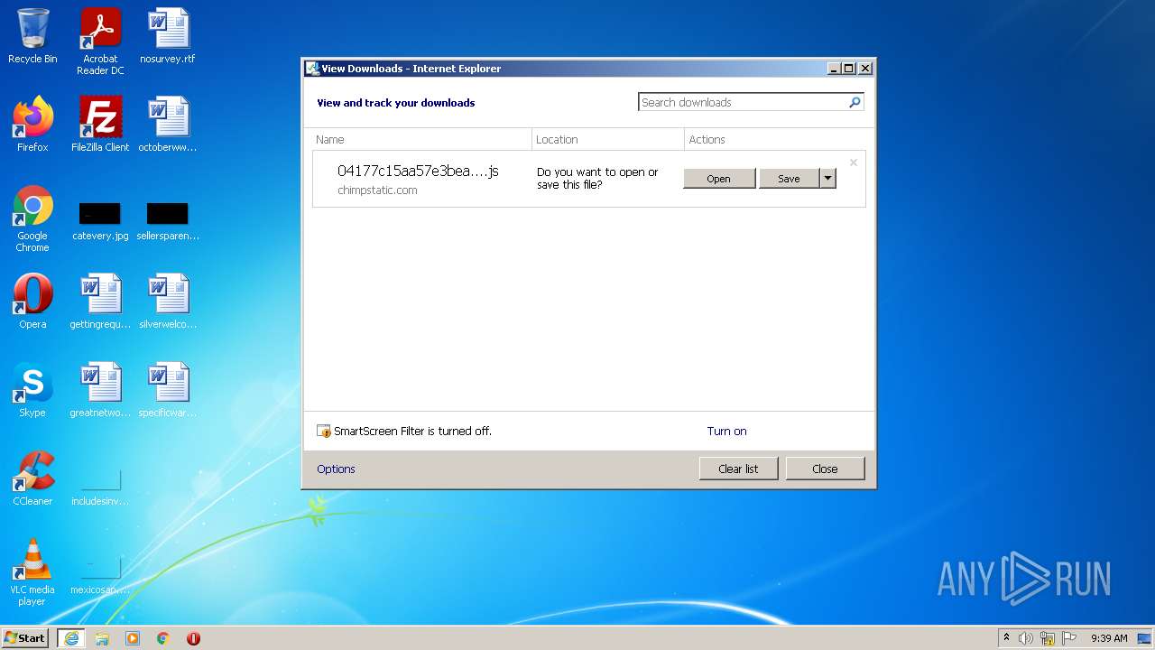
Task: Open the Start menu
Action: click(25, 638)
